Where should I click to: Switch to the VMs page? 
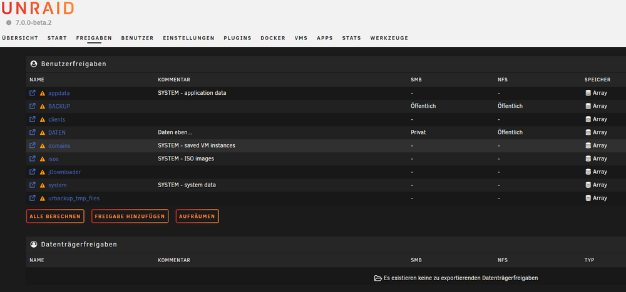click(301, 38)
